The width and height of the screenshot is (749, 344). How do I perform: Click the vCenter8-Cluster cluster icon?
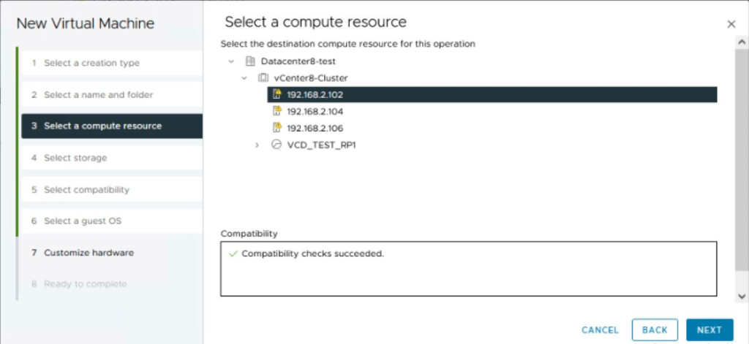point(263,77)
